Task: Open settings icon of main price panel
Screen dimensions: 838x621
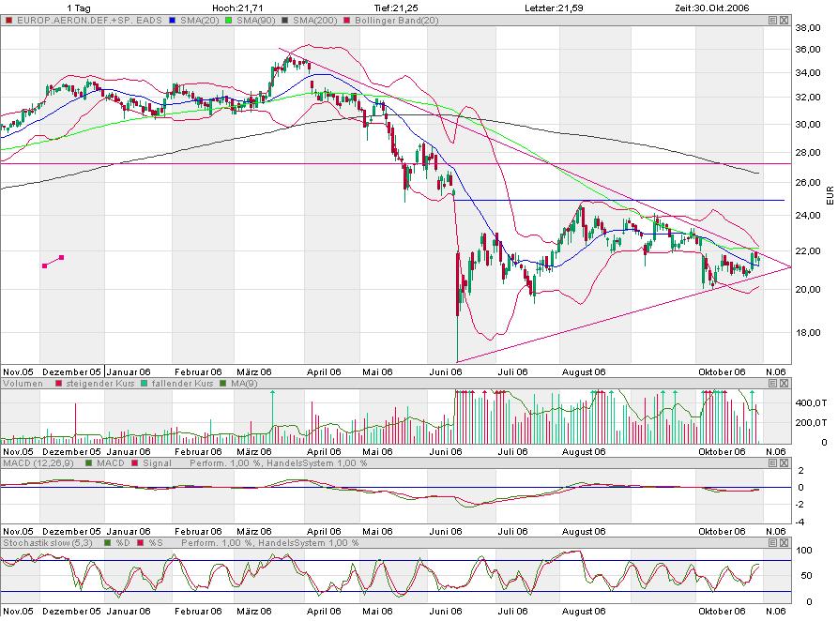Action: point(772,19)
